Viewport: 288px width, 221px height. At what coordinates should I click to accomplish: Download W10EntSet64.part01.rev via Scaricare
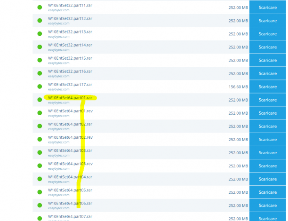click(268, 113)
